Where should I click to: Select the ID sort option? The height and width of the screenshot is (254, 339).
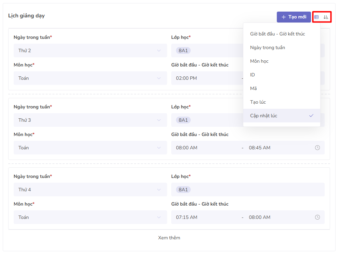pos(253,75)
